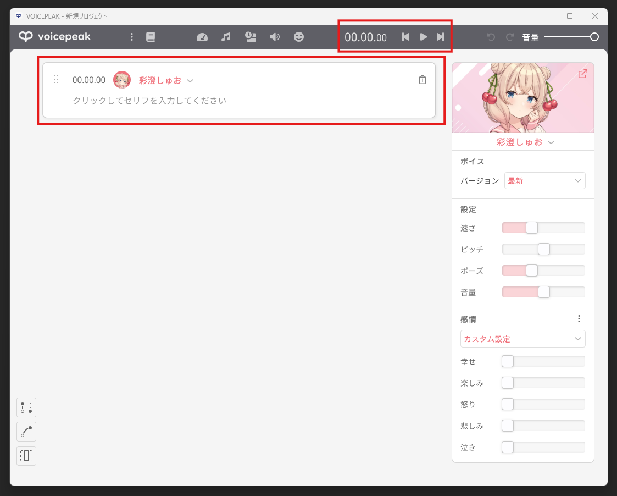This screenshot has height=496, width=617.
Task: Delete the line with trash icon
Action: point(422,80)
